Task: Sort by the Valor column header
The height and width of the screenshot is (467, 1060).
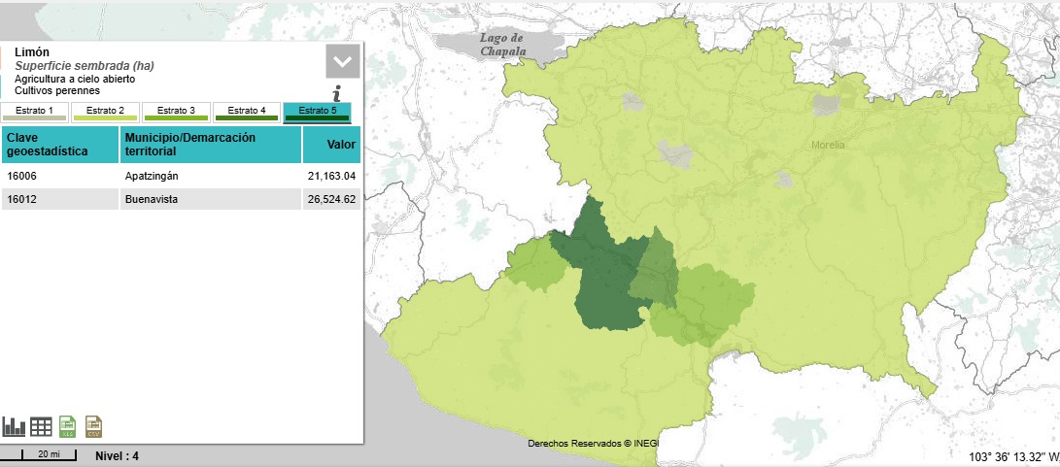Action: [x=331, y=145]
